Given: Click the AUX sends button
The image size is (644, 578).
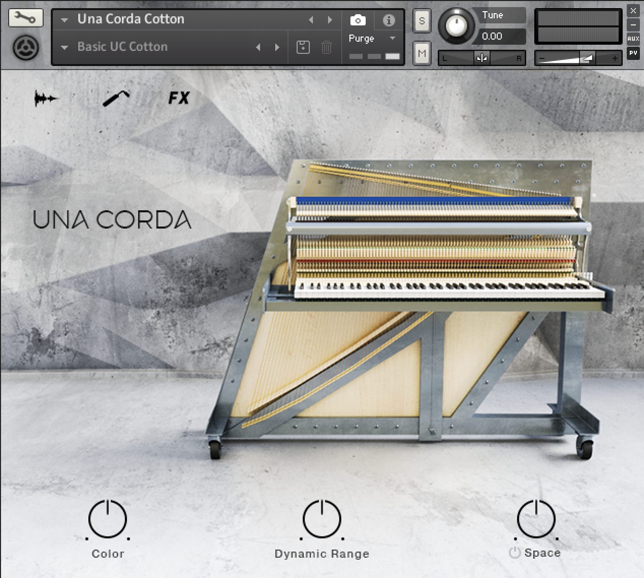Looking at the screenshot, I should click(x=633, y=39).
